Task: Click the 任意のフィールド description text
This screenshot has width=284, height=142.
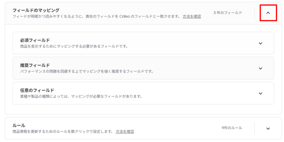Action: (x=81, y=96)
